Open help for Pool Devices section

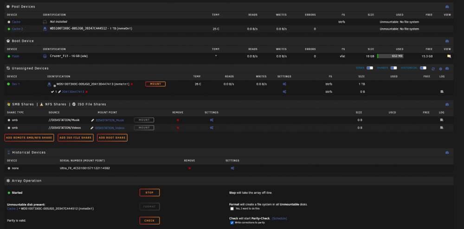point(447,6)
